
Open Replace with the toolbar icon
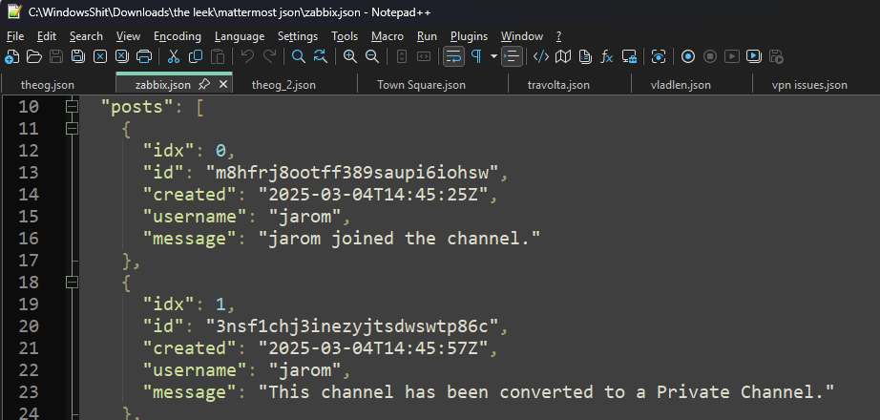coord(321,56)
